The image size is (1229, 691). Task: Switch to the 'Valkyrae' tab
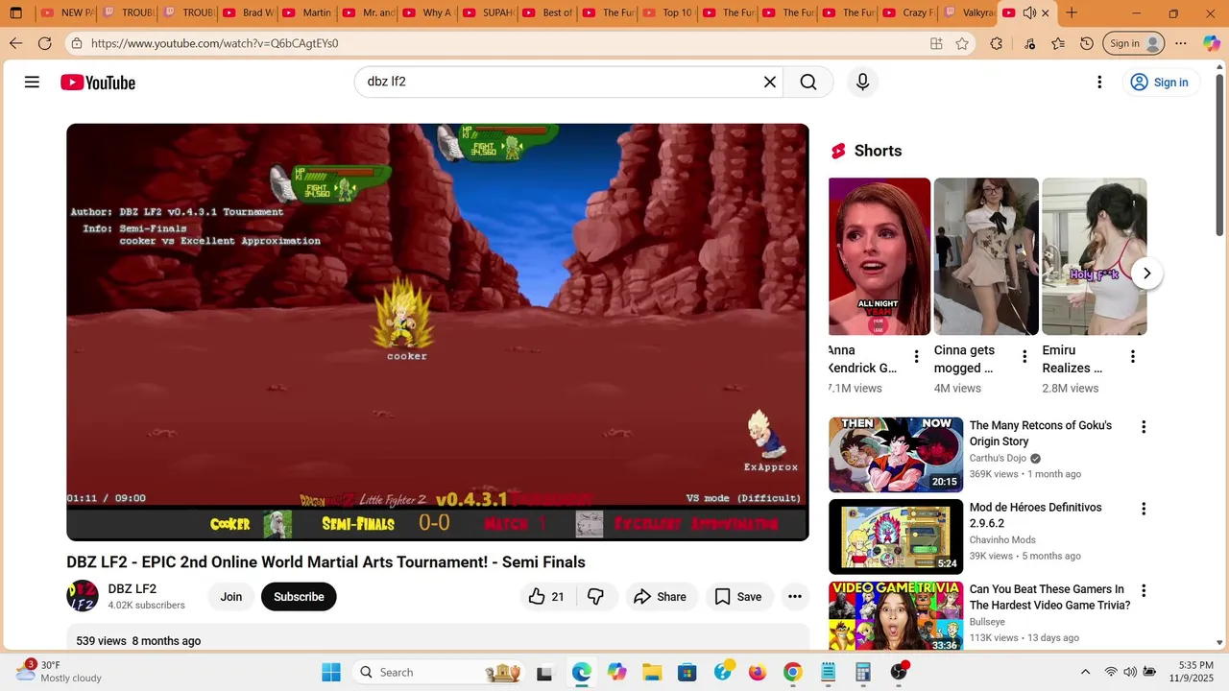(x=968, y=12)
